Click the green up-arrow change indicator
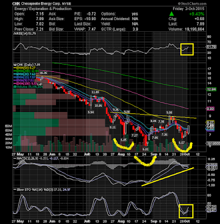This screenshot has height=224, width=220. point(171,14)
